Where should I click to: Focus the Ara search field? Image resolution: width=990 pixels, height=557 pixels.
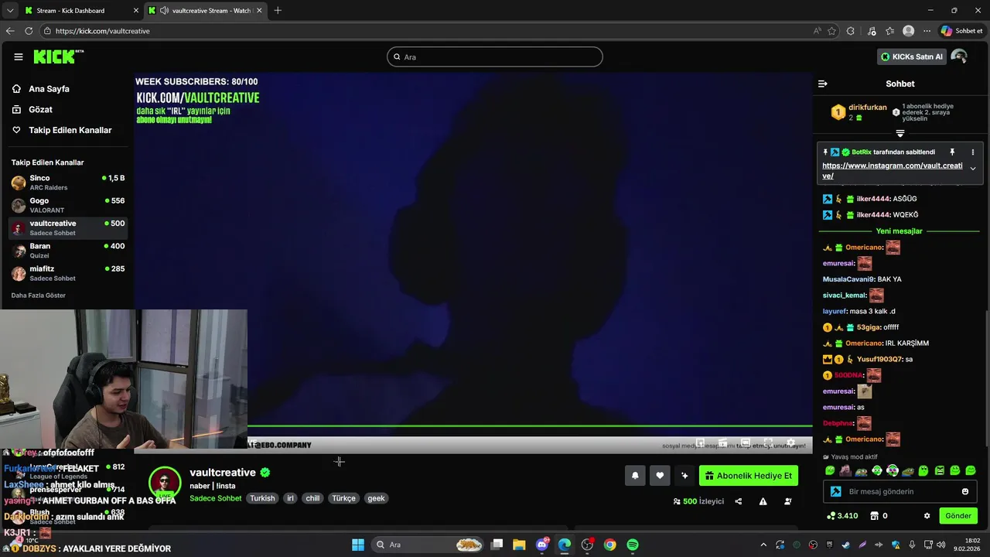click(495, 56)
